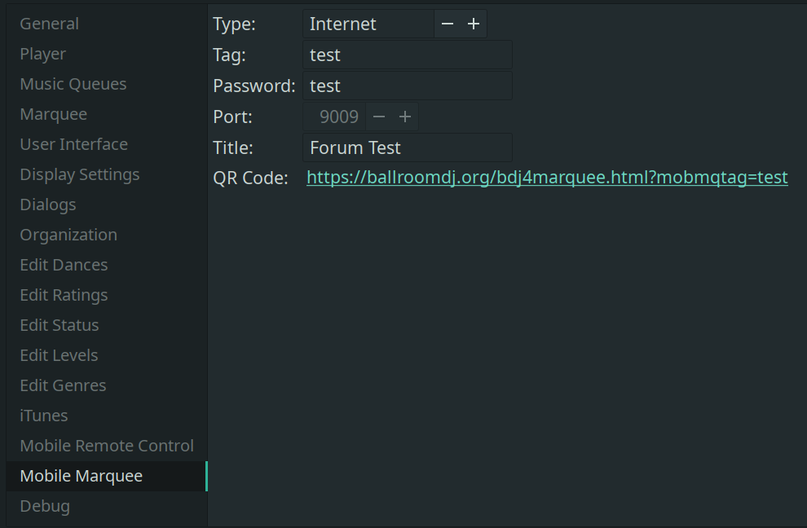Screen dimensions: 807x528
Task: Click into the Tag text field
Action: pos(407,55)
